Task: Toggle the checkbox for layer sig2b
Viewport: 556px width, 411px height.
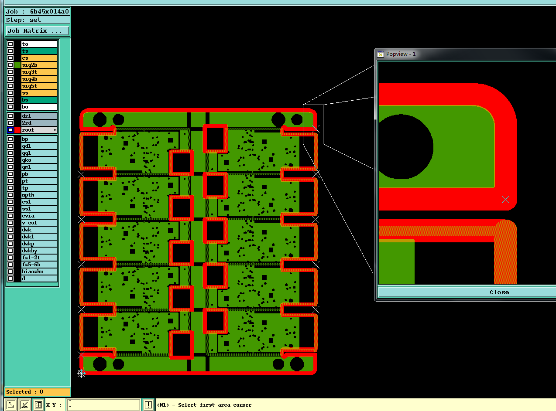Action: click(10, 65)
